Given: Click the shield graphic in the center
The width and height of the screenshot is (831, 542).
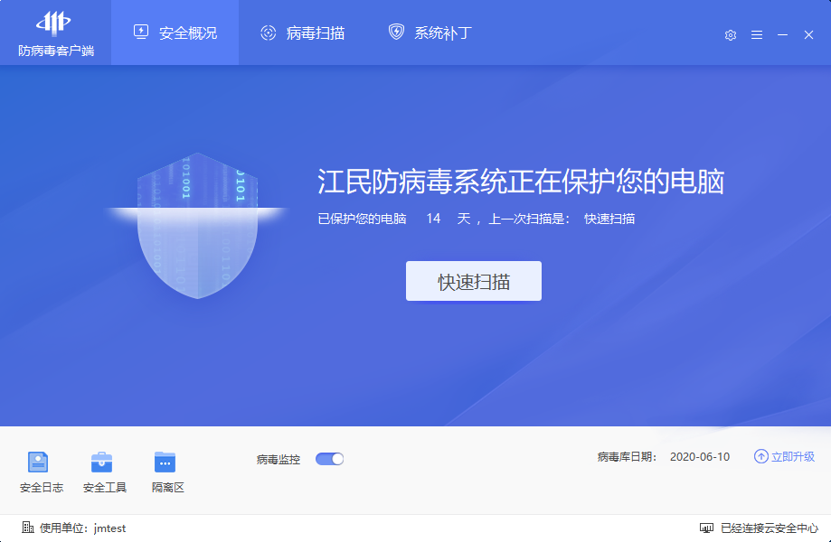Looking at the screenshot, I should click(197, 226).
